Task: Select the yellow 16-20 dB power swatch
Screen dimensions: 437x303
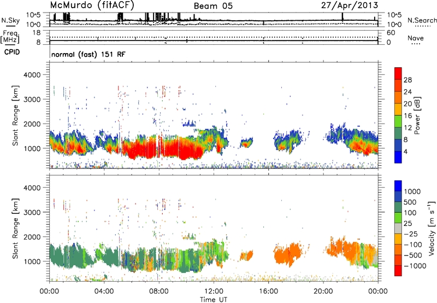Action: pos(398,109)
